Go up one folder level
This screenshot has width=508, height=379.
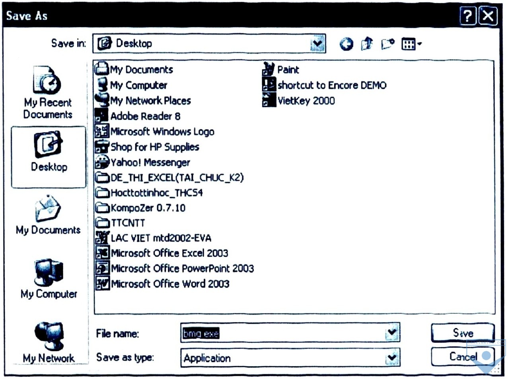pyautogui.click(x=367, y=43)
